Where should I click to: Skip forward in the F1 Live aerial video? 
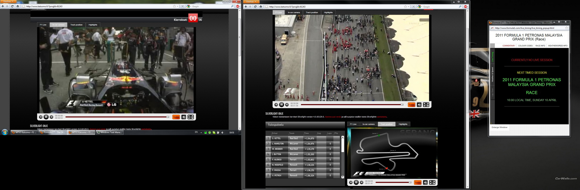[x=287, y=104]
